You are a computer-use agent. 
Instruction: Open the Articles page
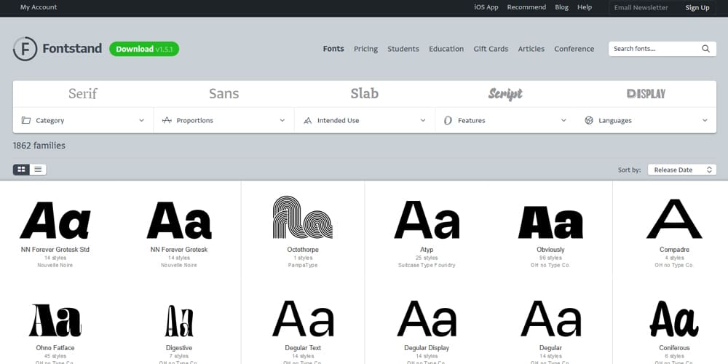pyautogui.click(x=531, y=49)
